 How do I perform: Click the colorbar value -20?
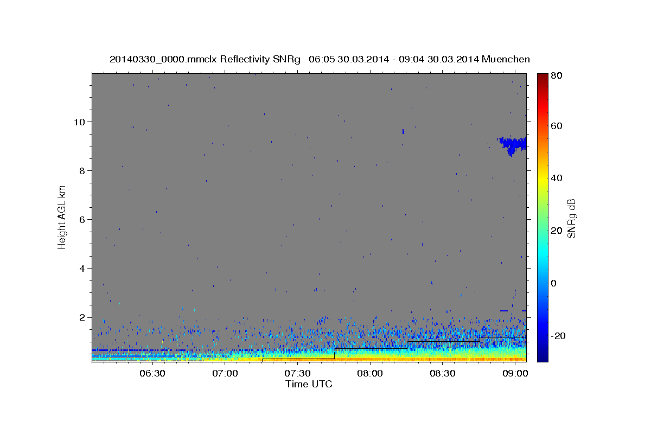558,336
